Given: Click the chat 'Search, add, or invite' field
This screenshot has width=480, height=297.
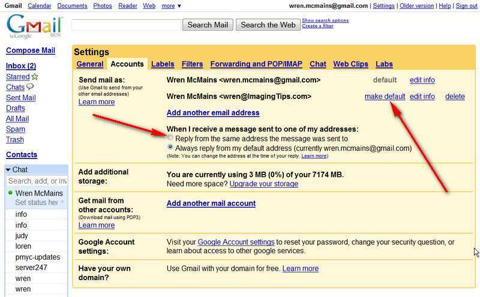Looking at the screenshot, I should tap(37, 181).
